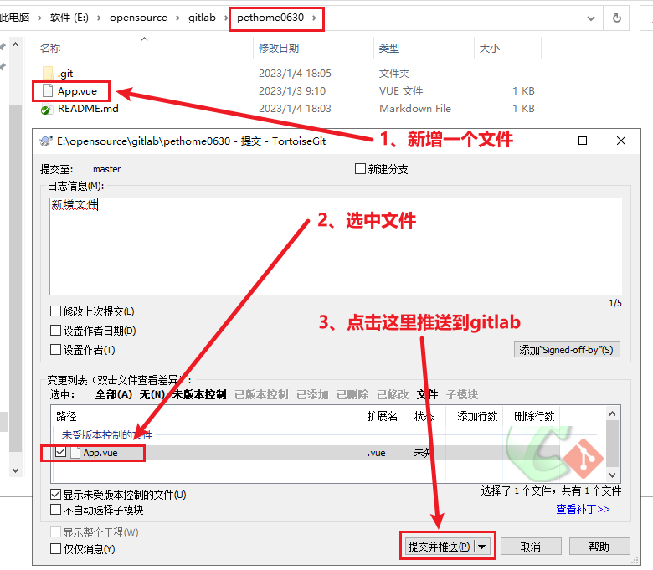Expand chevron after 软件 (E:) breadcrumb
Viewport: 653px width, 570px height.
point(99,18)
